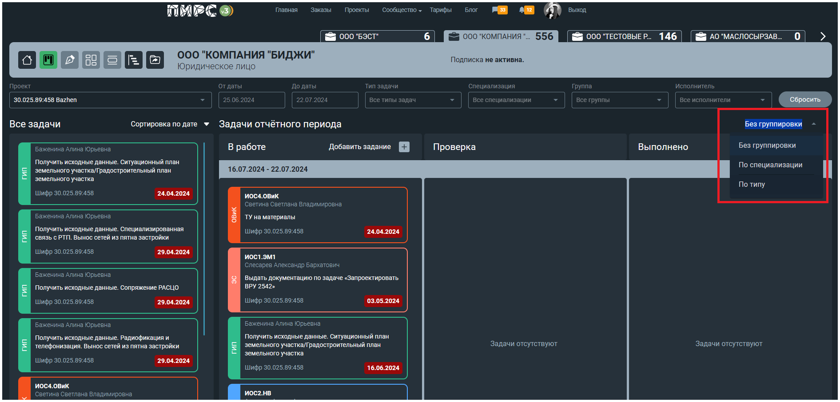Open the pencil edit icon
Image resolution: width=840 pixels, height=402 pixels.
(x=70, y=60)
